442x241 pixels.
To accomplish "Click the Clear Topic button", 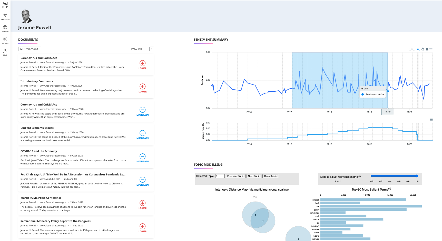I will click(270, 176).
